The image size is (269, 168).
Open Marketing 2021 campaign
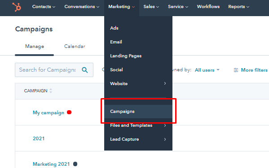[x=51, y=164]
